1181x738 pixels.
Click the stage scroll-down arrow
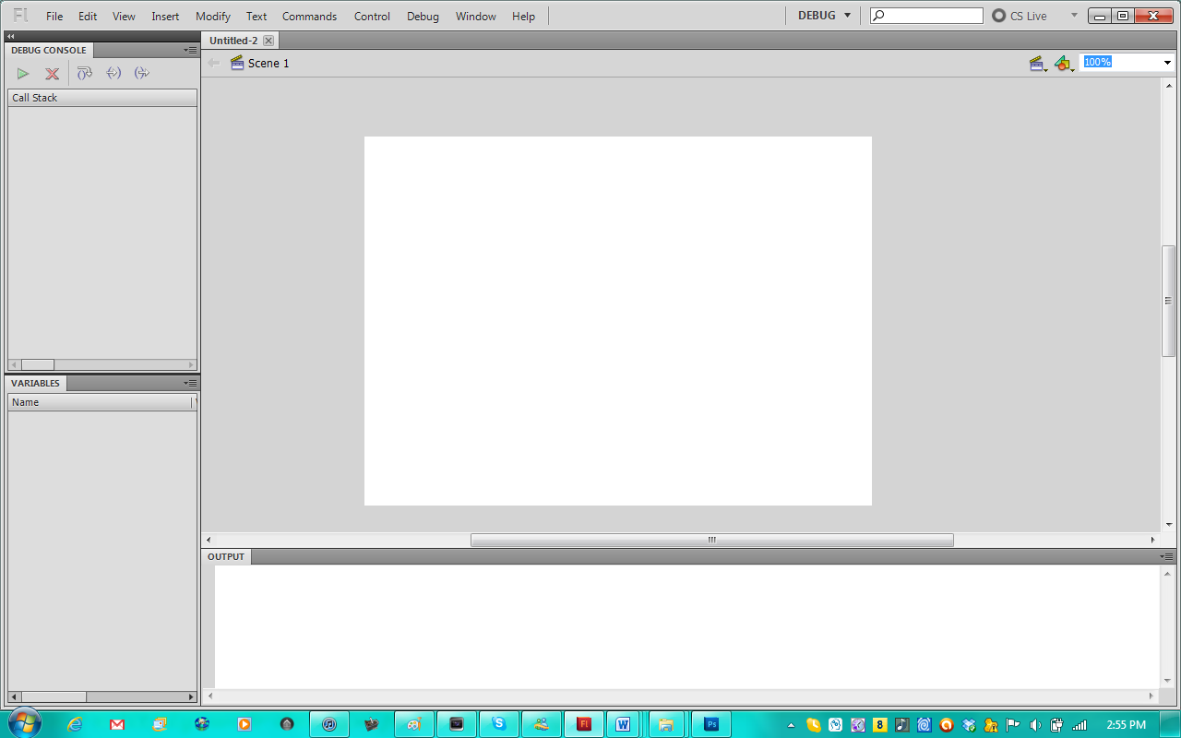[x=1168, y=525]
